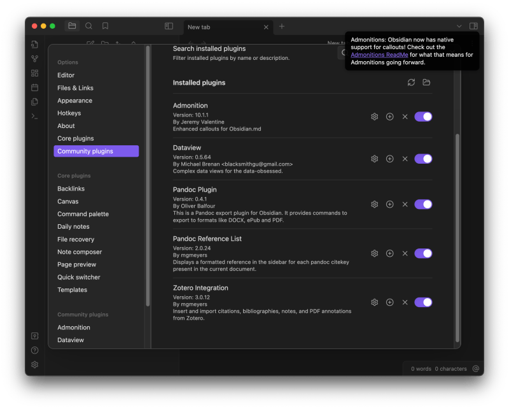Disable the Admonition plugin toggle
Viewport: 509px width, 409px height.
(422, 117)
